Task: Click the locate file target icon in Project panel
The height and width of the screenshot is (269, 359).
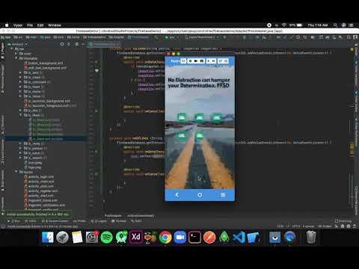Action: click(x=62, y=44)
